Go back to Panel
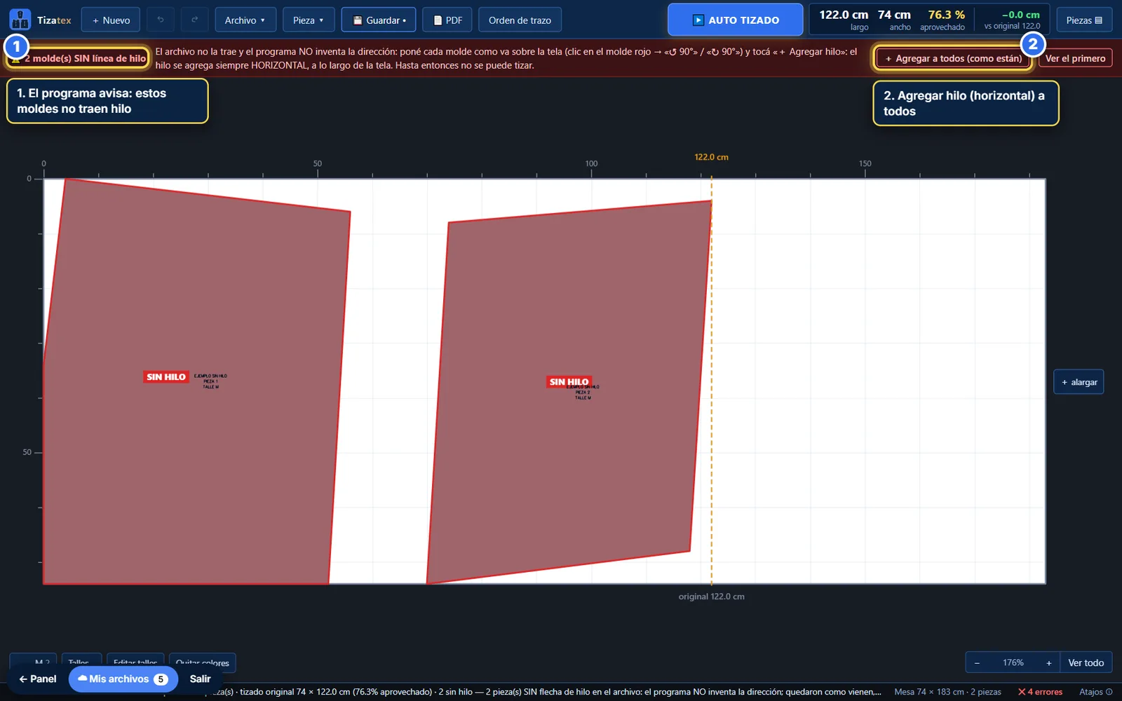Image resolution: width=1122 pixels, height=701 pixels. pyautogui.click(x=38, y=679)
